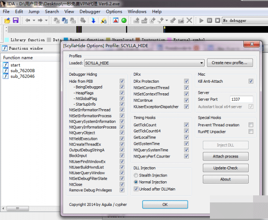Click the back arrow toolbar icon
The image size is (268, 220).
point(28,20)
